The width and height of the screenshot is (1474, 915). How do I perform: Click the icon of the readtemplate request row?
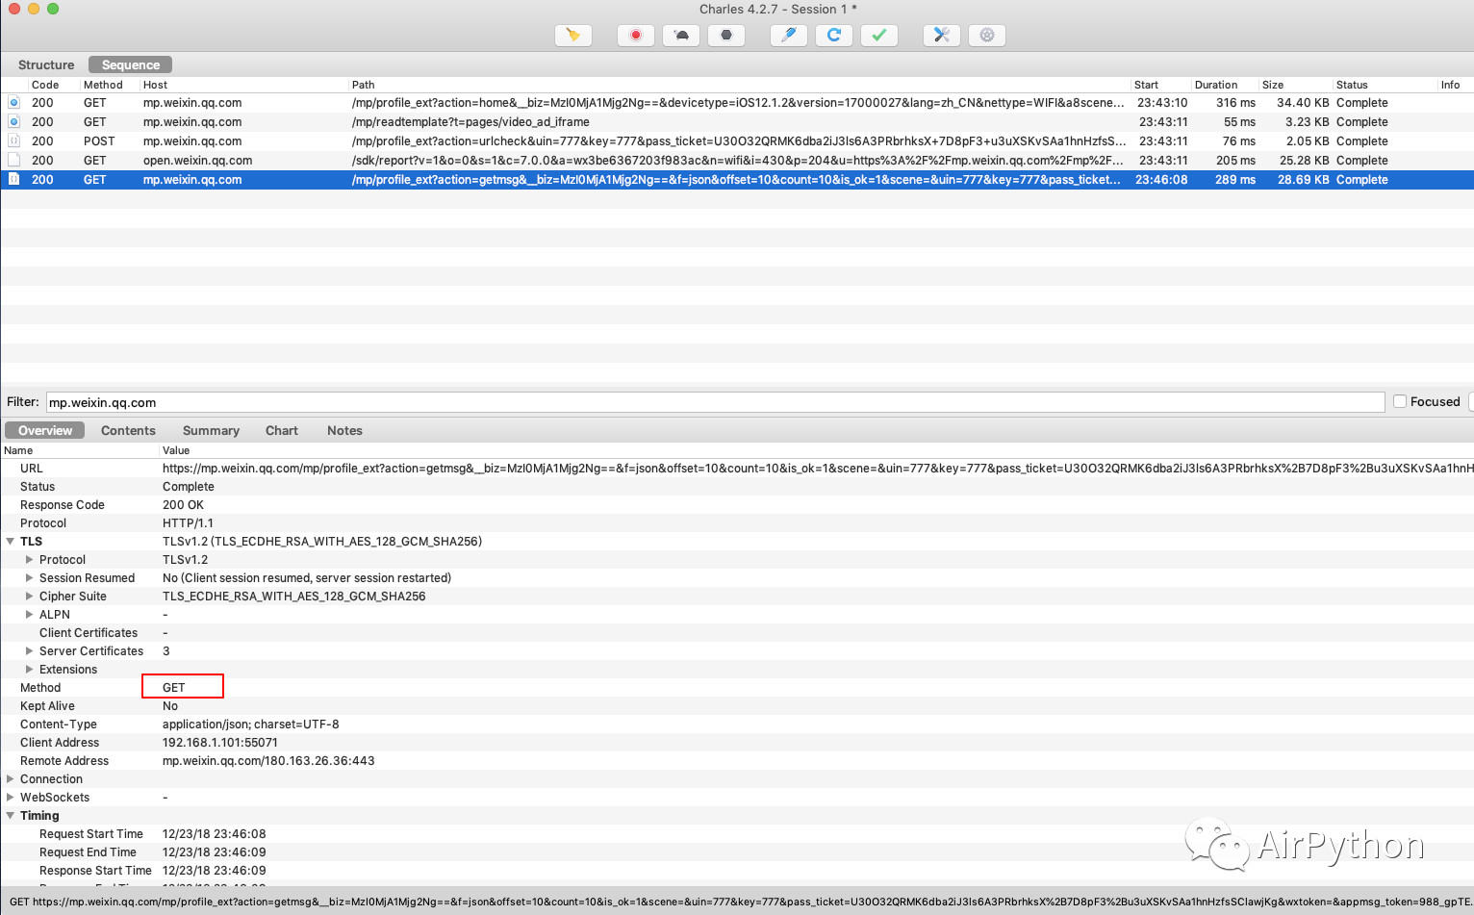13,122
